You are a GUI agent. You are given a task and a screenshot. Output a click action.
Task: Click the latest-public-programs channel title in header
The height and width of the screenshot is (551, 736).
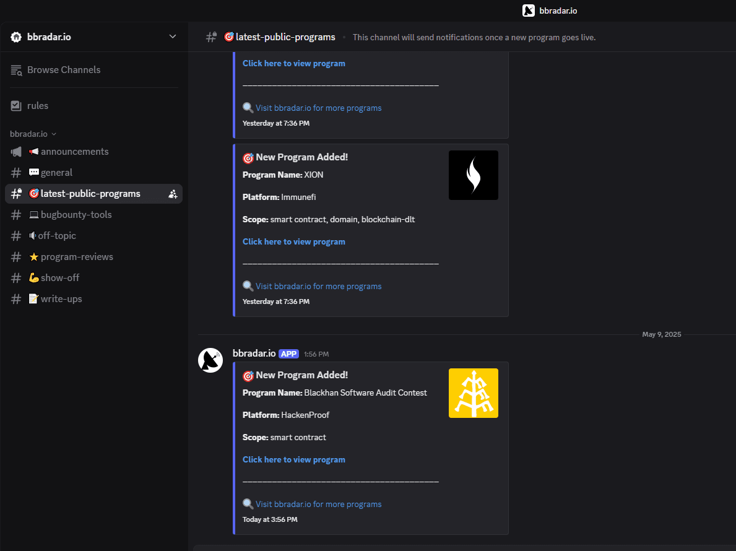[285, 37]
